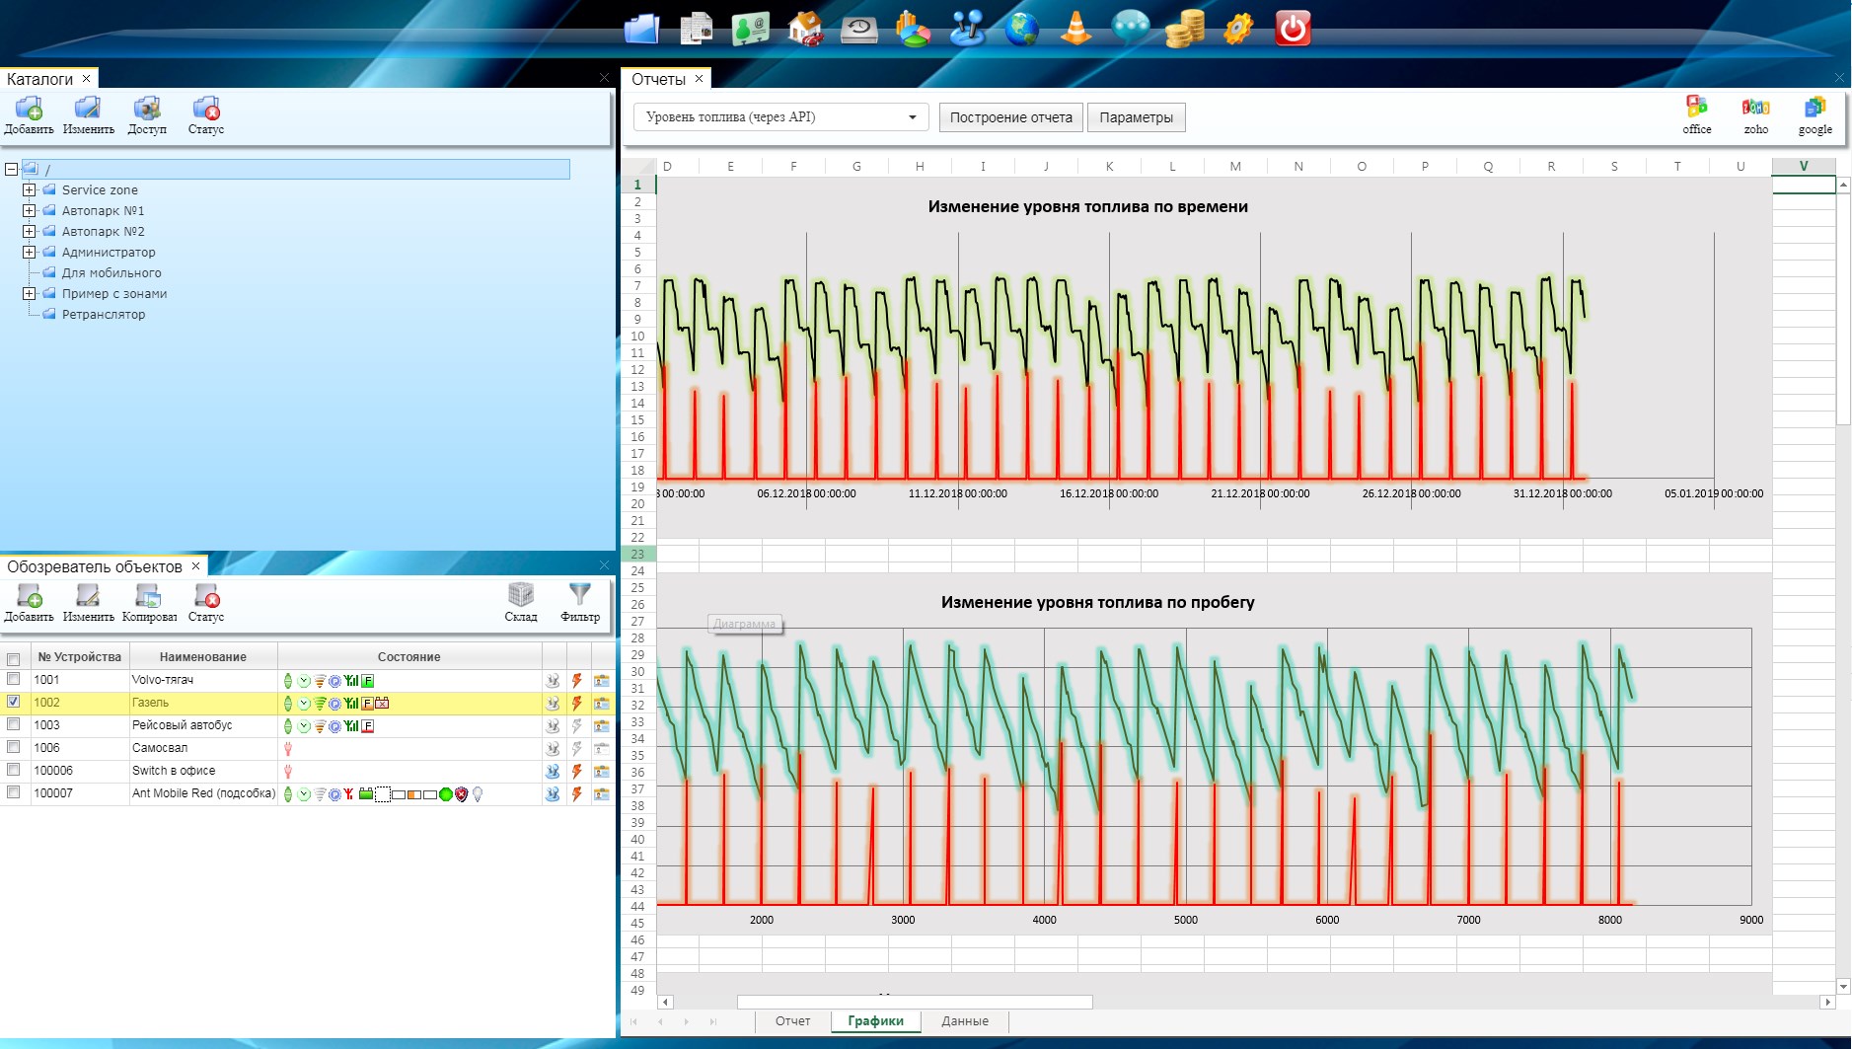Uncheck the Газель 1002 checkbox
This screenshot has width=1852, height=1049.
coord(14,702)
